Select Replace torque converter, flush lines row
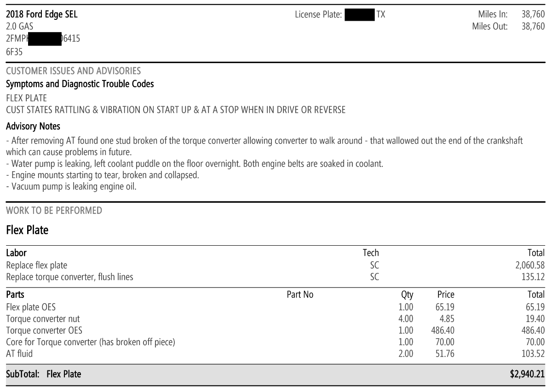This screenshot has height=392, width=552. pyautogui.click(x=276, y=277)
